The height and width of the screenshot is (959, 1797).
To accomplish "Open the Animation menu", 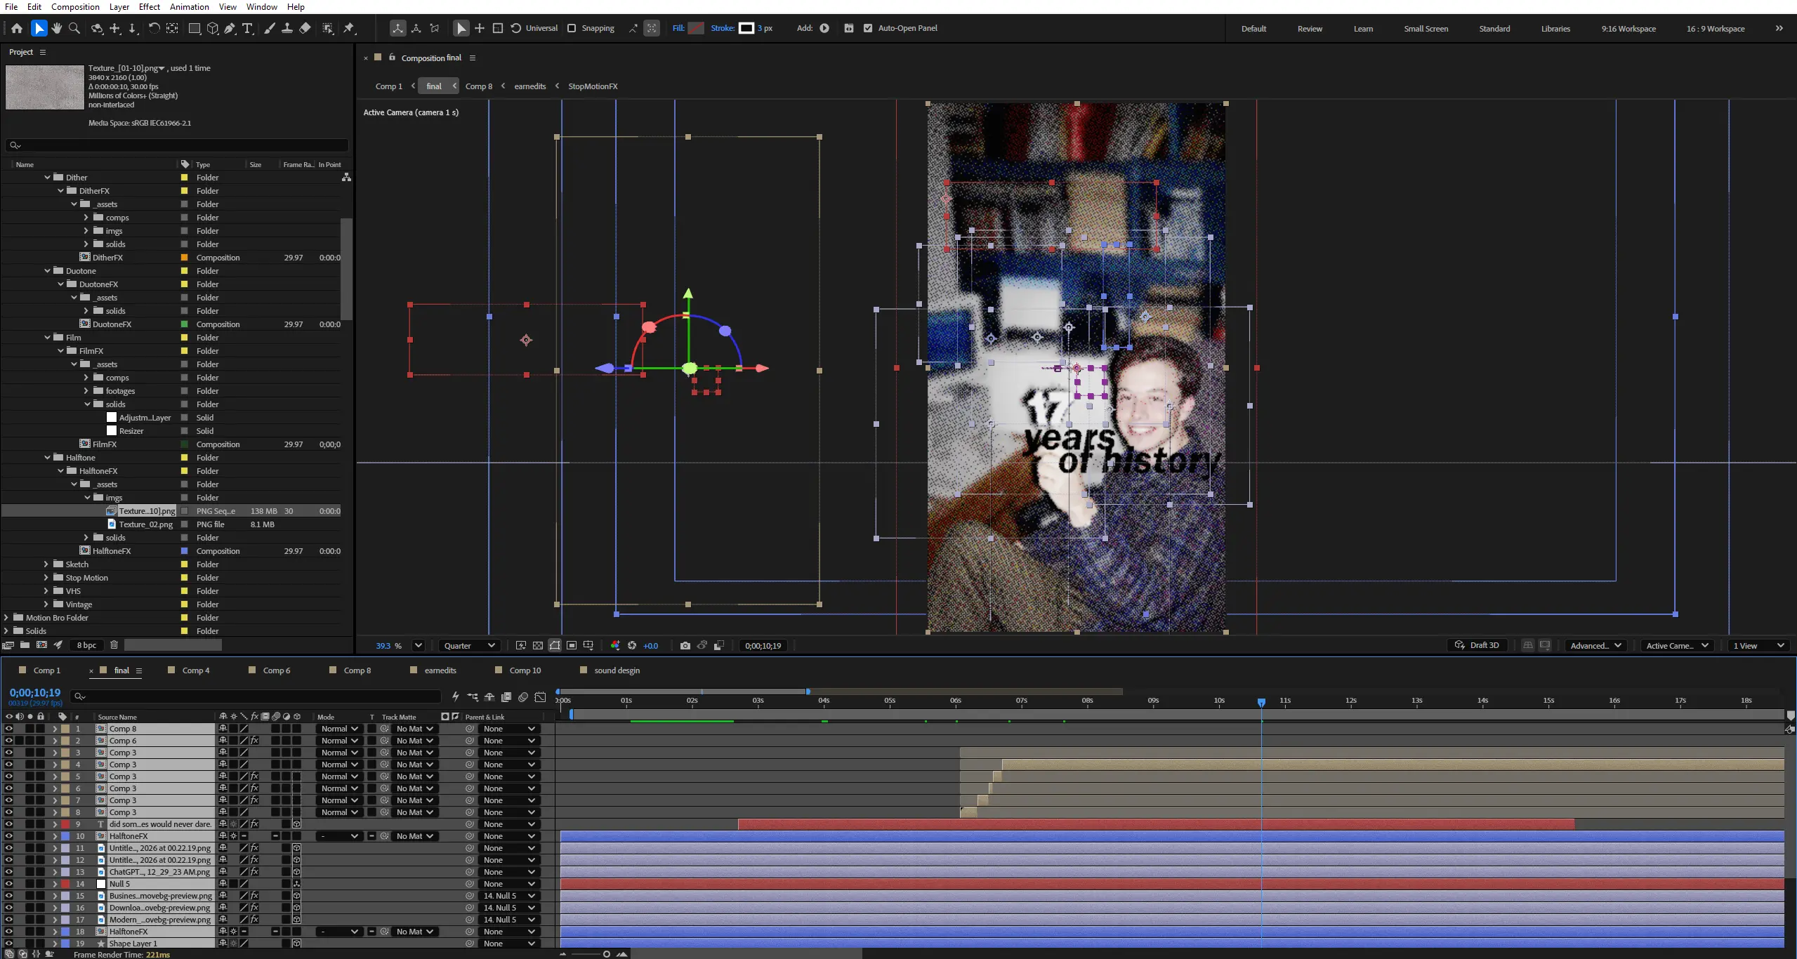I will [190, 7].
